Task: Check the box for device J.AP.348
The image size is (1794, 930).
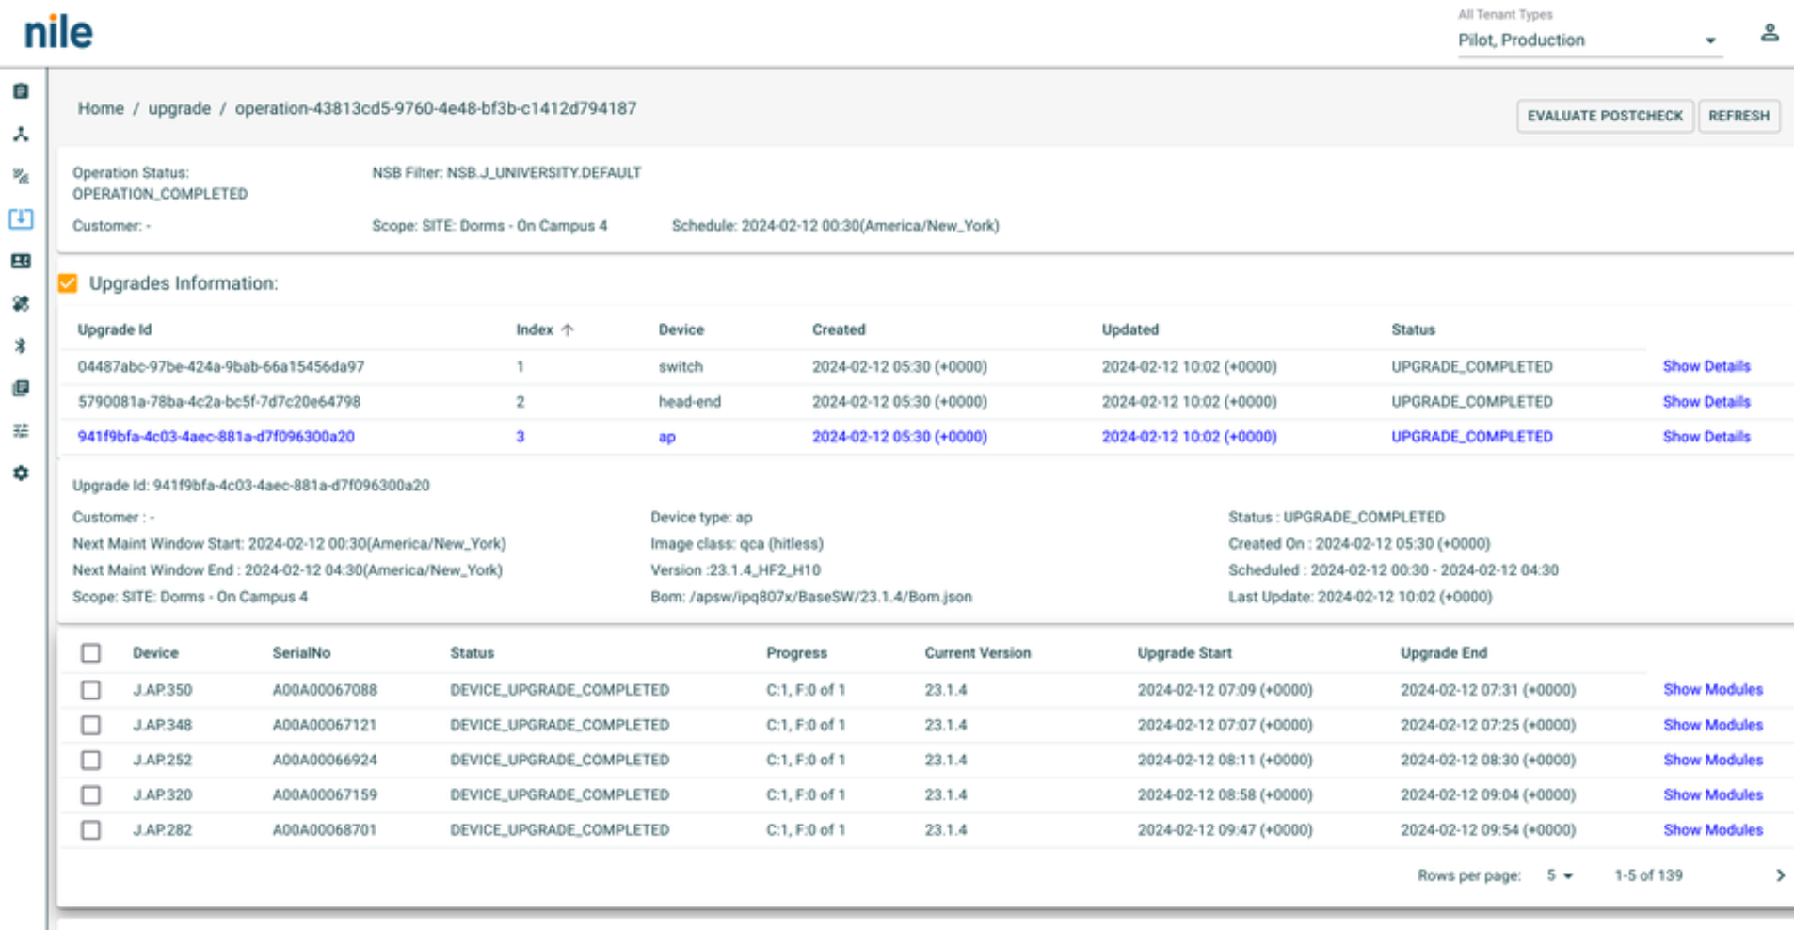Action: (90, 725)
